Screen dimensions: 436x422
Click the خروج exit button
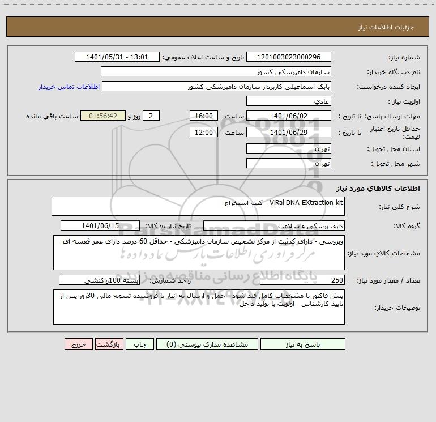click(x=78, y=344)
